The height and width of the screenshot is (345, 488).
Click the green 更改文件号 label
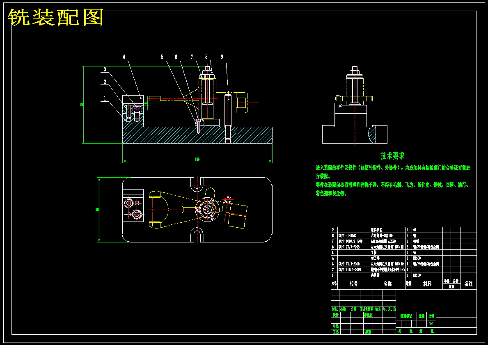pyautogui.click(x=367, y=310)
